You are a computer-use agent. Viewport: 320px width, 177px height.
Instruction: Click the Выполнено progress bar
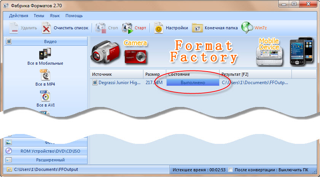coord(193,83)
